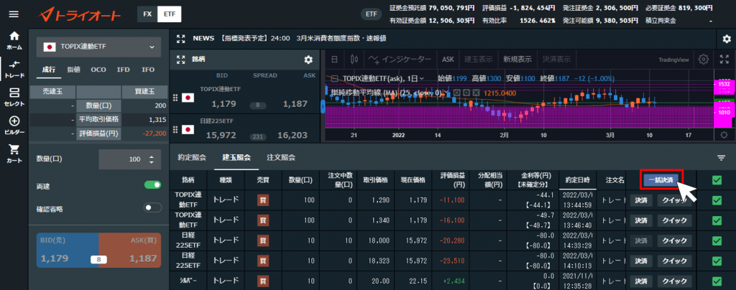Expand the 単純移動平均線 indicator legend chevron
This screenshot has width=736, height=290.
tap(444, 93)
